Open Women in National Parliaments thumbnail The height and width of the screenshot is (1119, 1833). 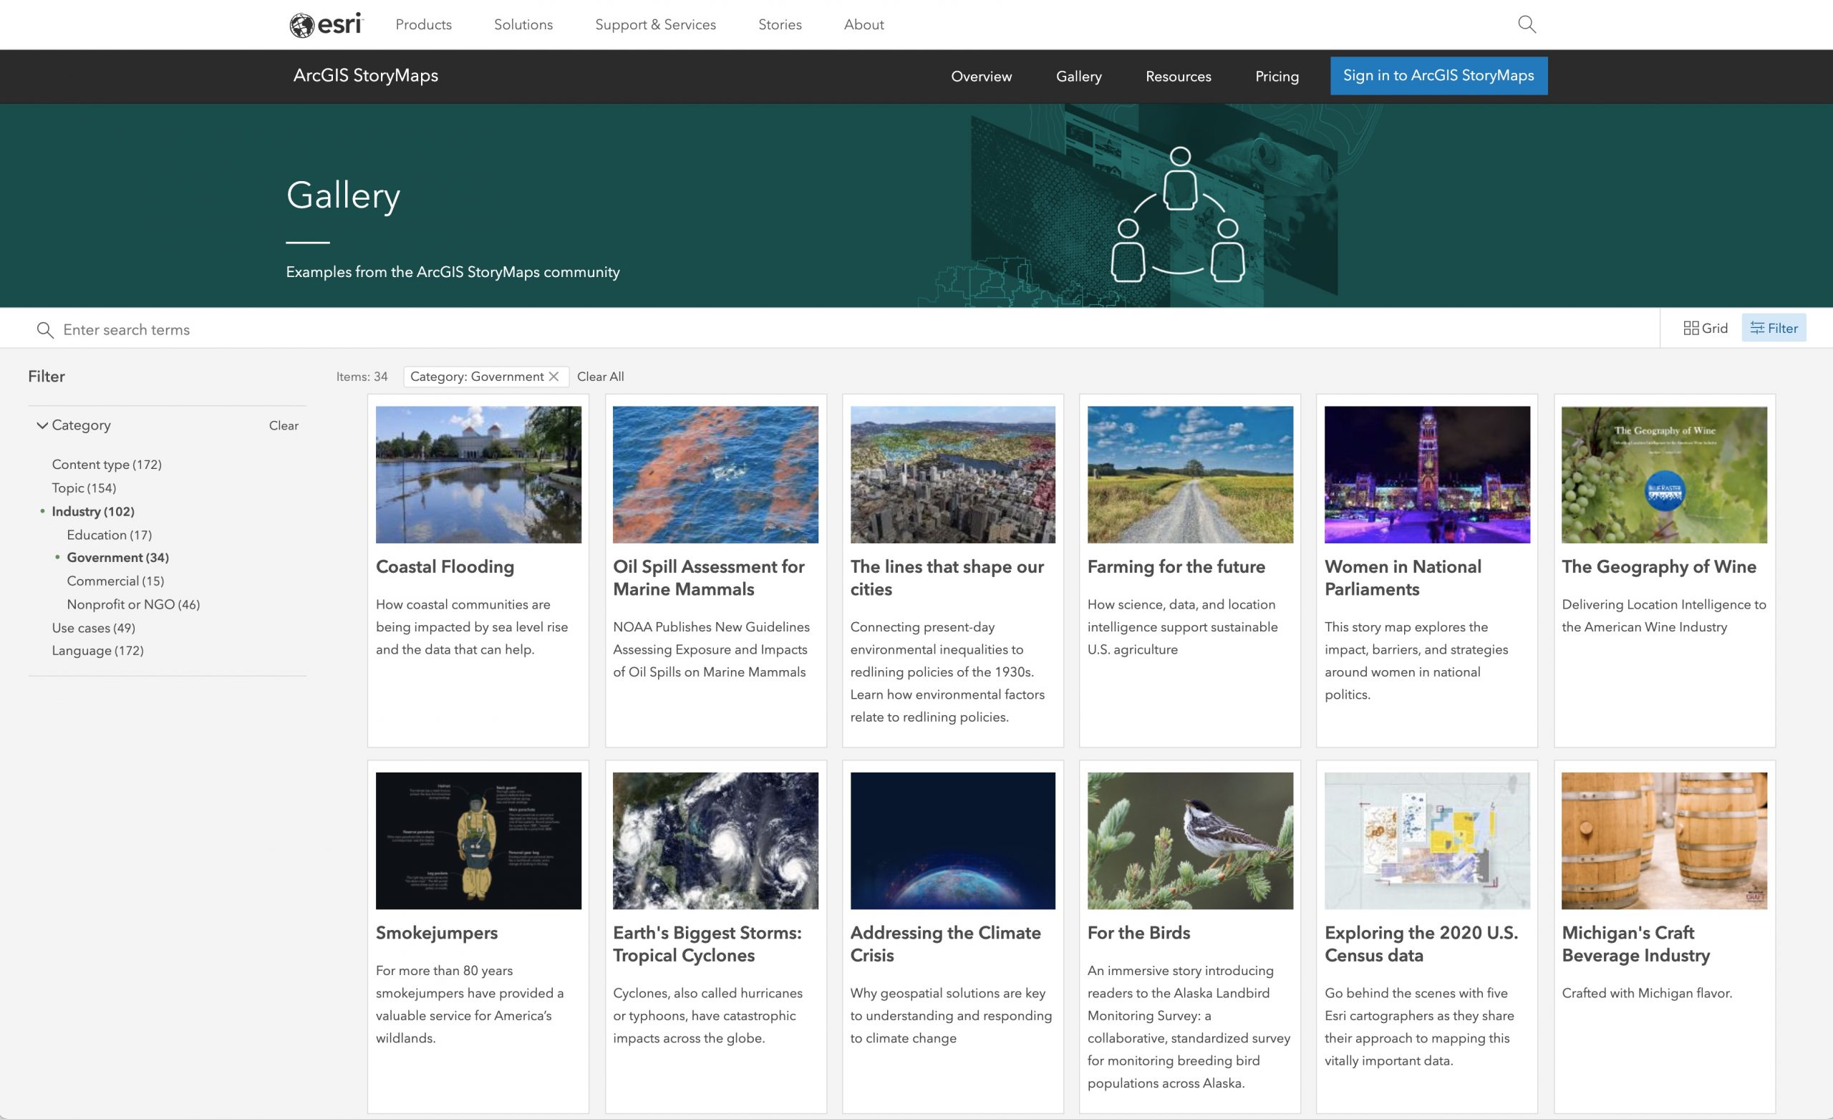click(1428, 475)
